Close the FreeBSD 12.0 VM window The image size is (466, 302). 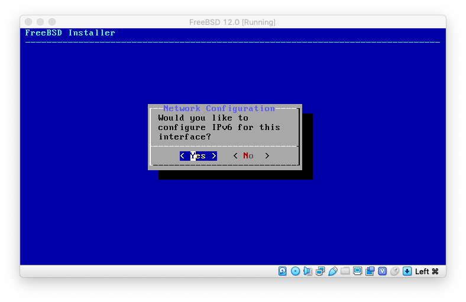28,22
